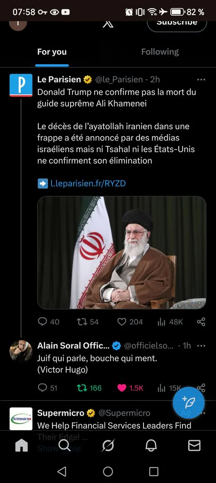Unlike the Alain Soral reply
This screenshot has height=483, width=216.
click(130, 388)
